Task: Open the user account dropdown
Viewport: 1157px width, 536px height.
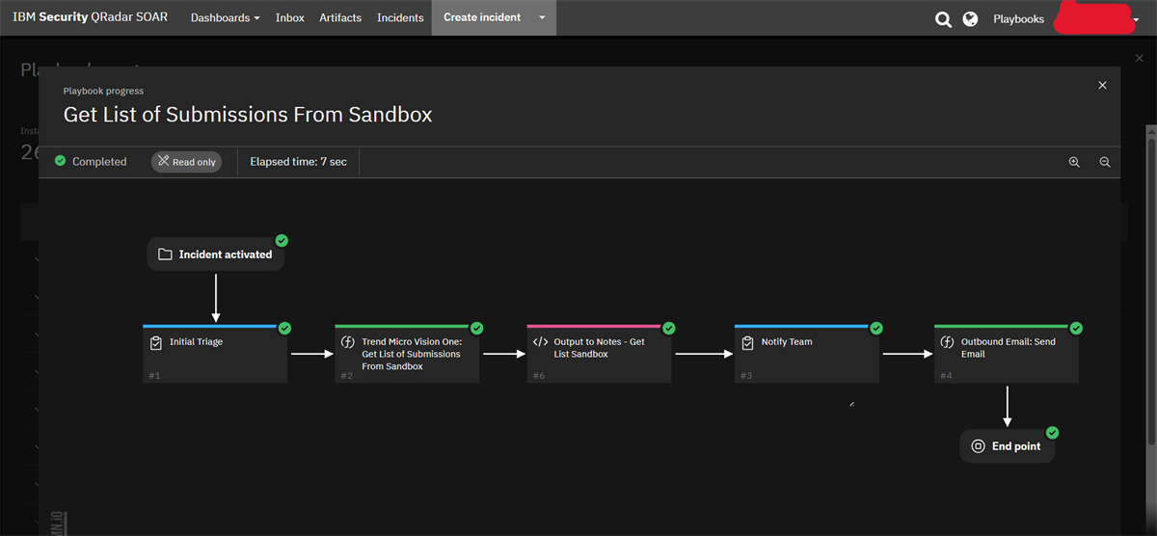Action: (1135, 19)
